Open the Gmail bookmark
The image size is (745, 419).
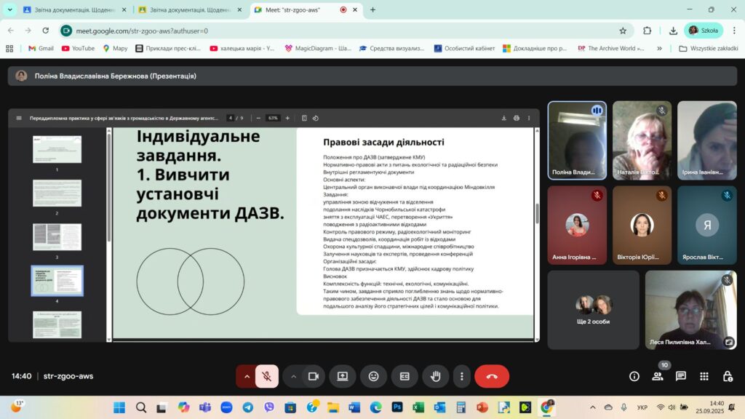[41, 49]
